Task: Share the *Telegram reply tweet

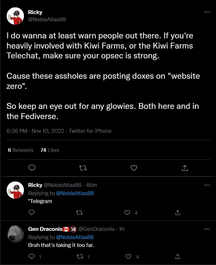Action: (x=178, y=213)
